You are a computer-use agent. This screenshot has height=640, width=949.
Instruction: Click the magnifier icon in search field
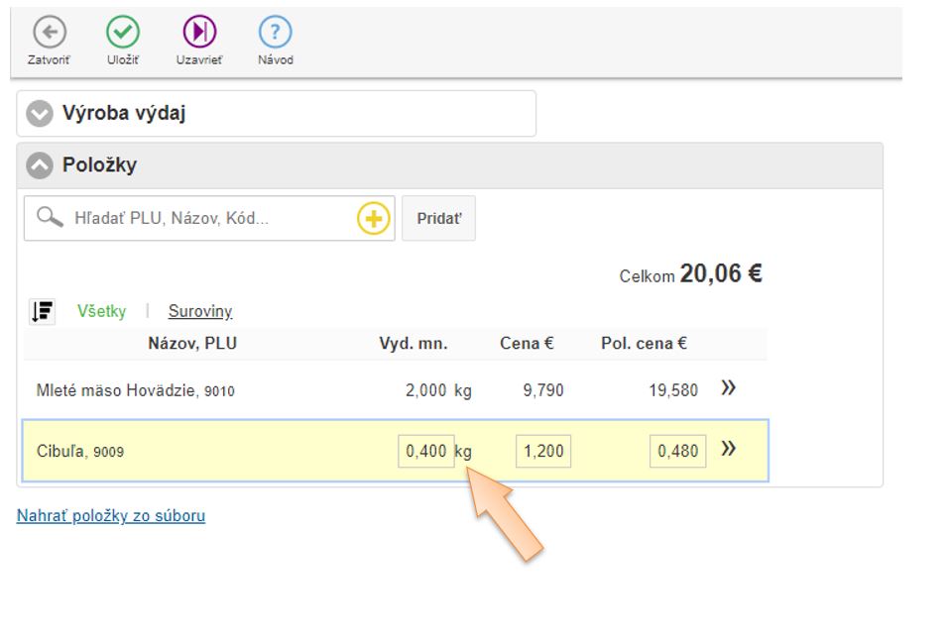pyautogui.click(x=50, y=218)
